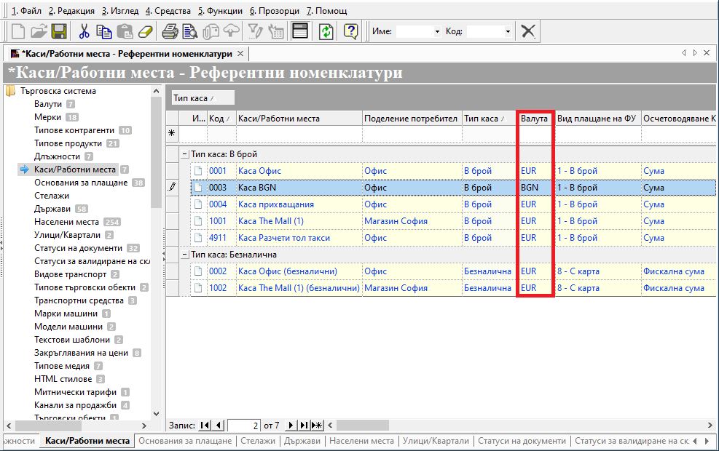
Task: Click the Save floppy disk icon
Action: click(x=59, y=31)
